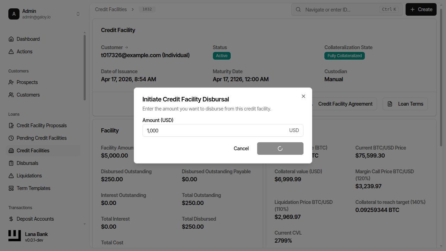Image resolution: width=446 pixels, height=251 pixels.
Task: Follow the Customer arrow link
Action: pos(126,47)
